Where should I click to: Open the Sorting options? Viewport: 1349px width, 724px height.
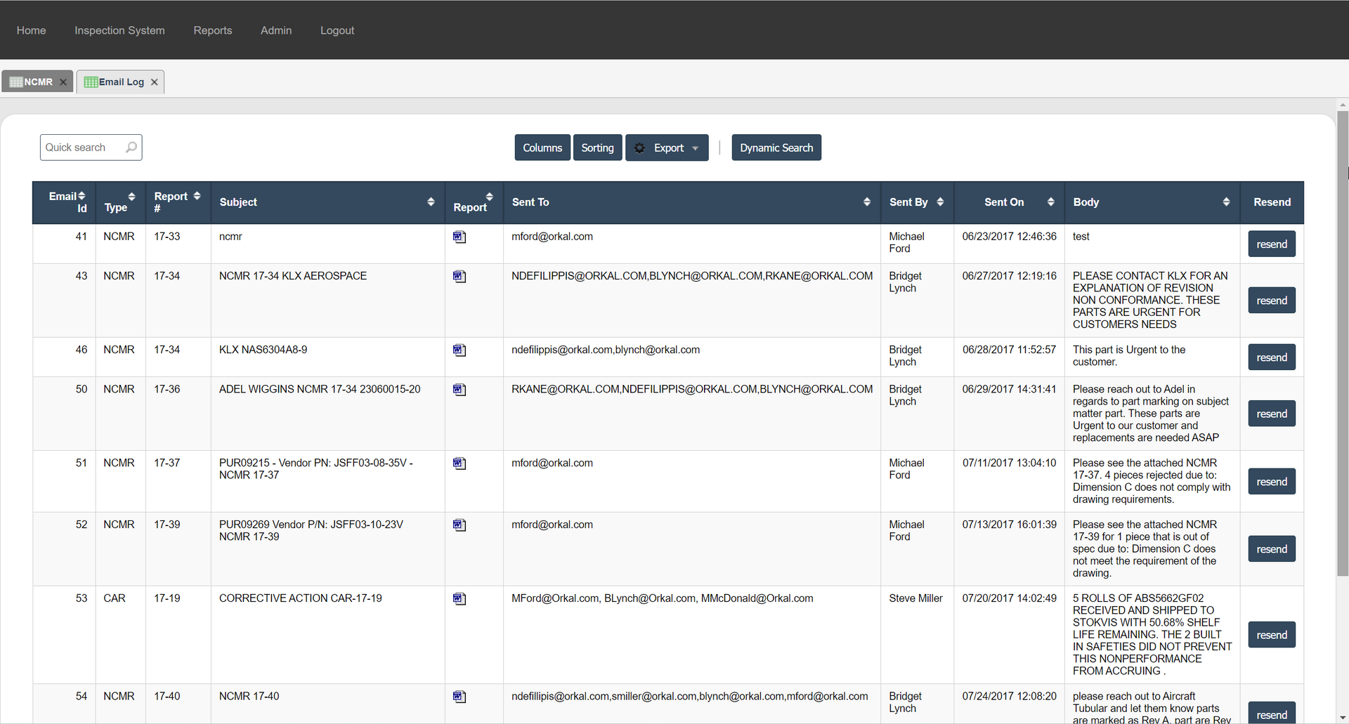coord(597,148)
